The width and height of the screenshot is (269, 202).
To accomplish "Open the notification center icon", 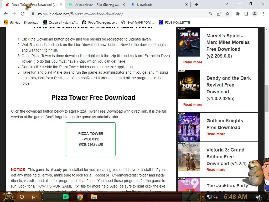I will [x=258, y=197].
